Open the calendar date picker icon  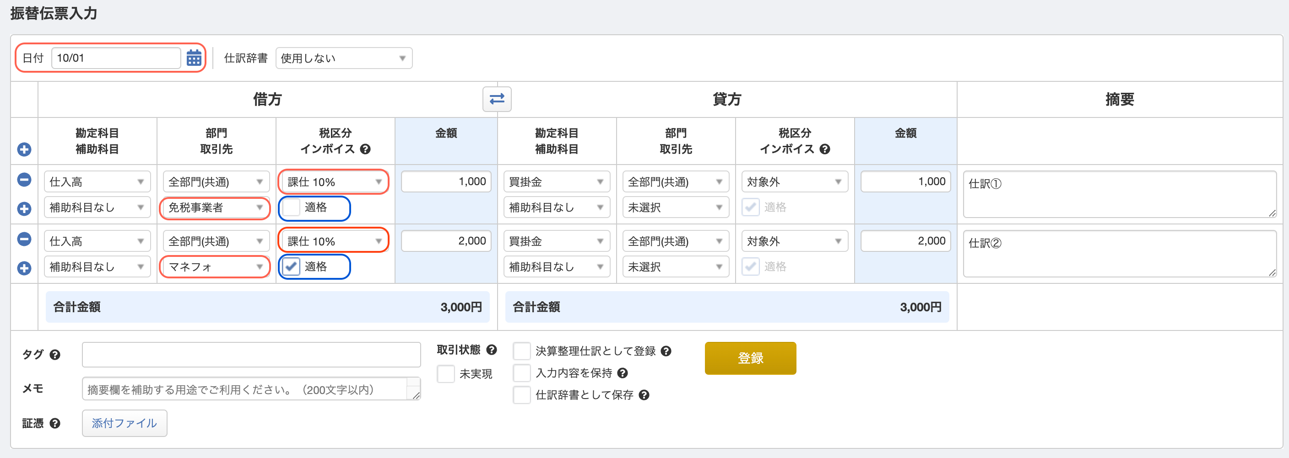click(194, 58)
